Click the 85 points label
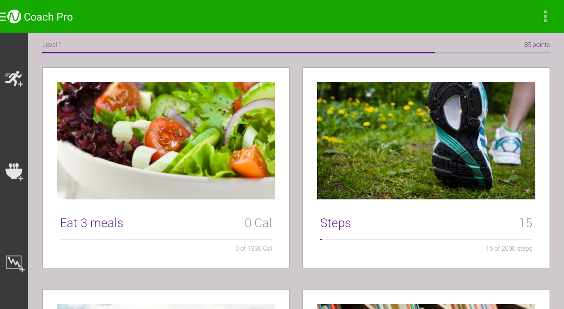The width and height of the screenshot is (564, 309). [x=537, y=45]
